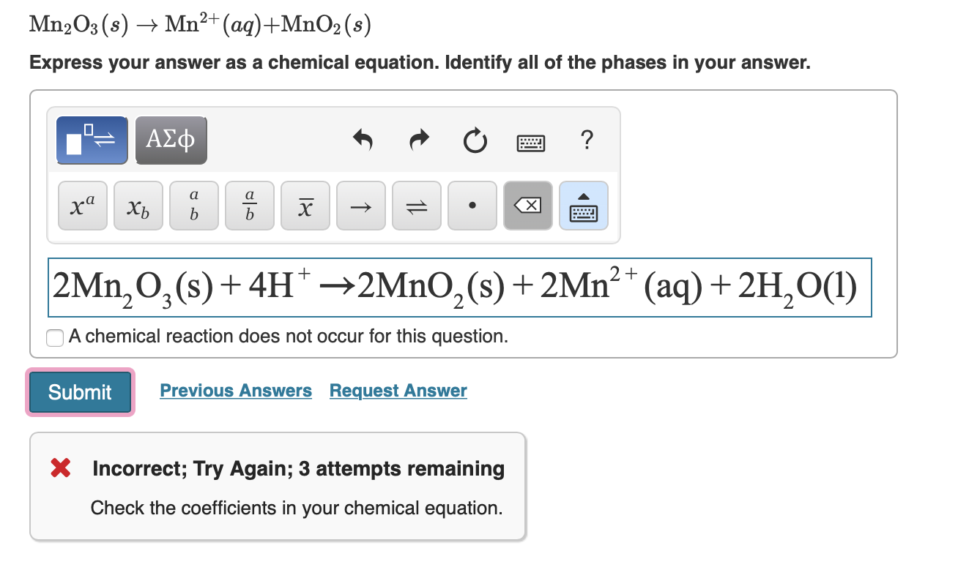Click the redo icon
Image resolution: width=958 pixels, height=578 pixels.
point(418,140)
